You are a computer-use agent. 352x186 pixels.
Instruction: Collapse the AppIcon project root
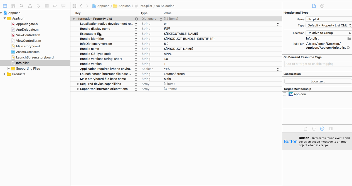coord(1,13)
